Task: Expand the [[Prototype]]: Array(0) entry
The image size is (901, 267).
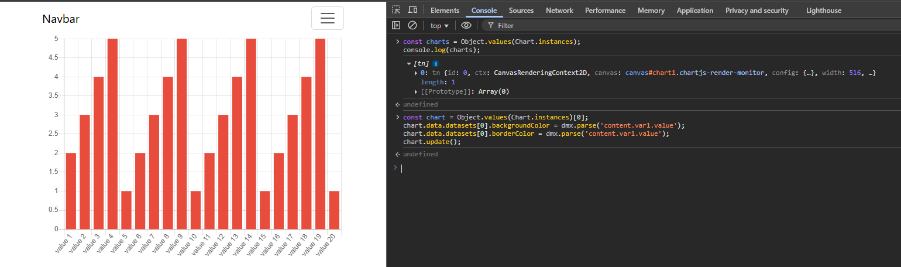Action: (x=416, y=91)
